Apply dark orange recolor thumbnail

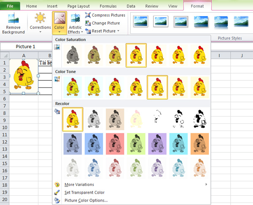tap(199, 144)
